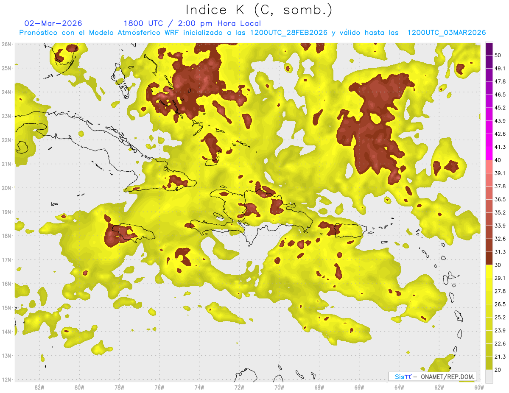Click the '74W' longitude axis label

[x=199, y=387]
